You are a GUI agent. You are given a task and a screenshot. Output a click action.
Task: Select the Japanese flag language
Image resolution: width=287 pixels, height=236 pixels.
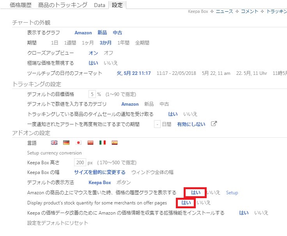tap(78, 143)
